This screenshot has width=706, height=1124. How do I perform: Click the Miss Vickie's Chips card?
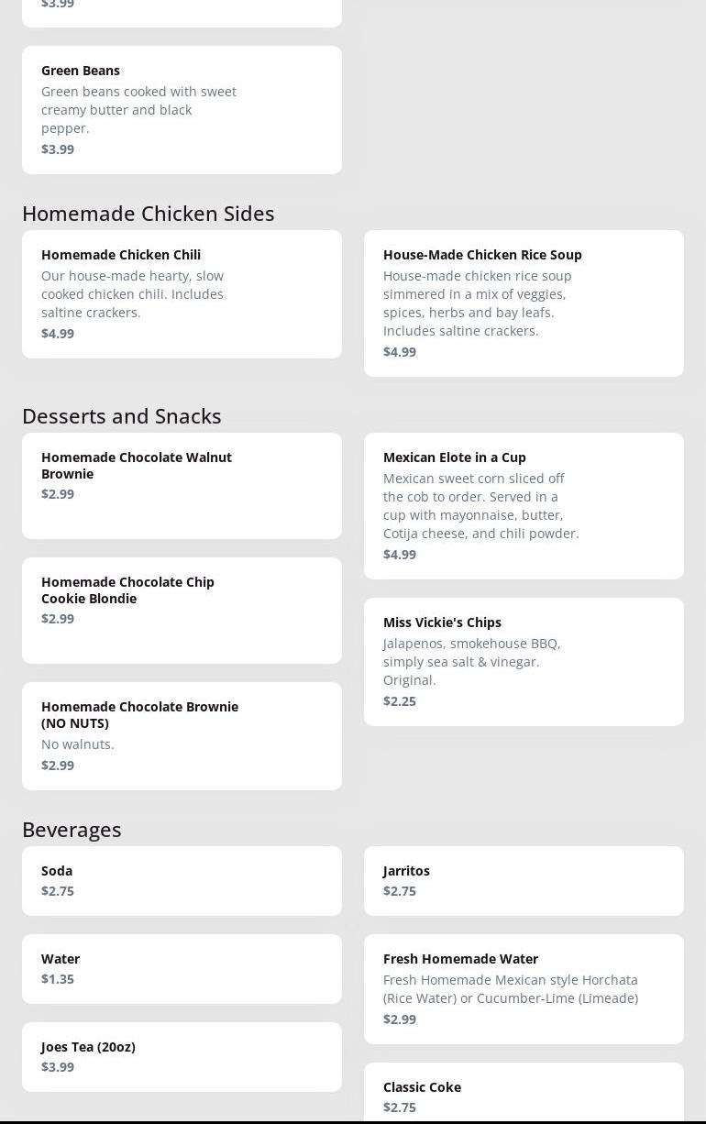tap(524, 661)
